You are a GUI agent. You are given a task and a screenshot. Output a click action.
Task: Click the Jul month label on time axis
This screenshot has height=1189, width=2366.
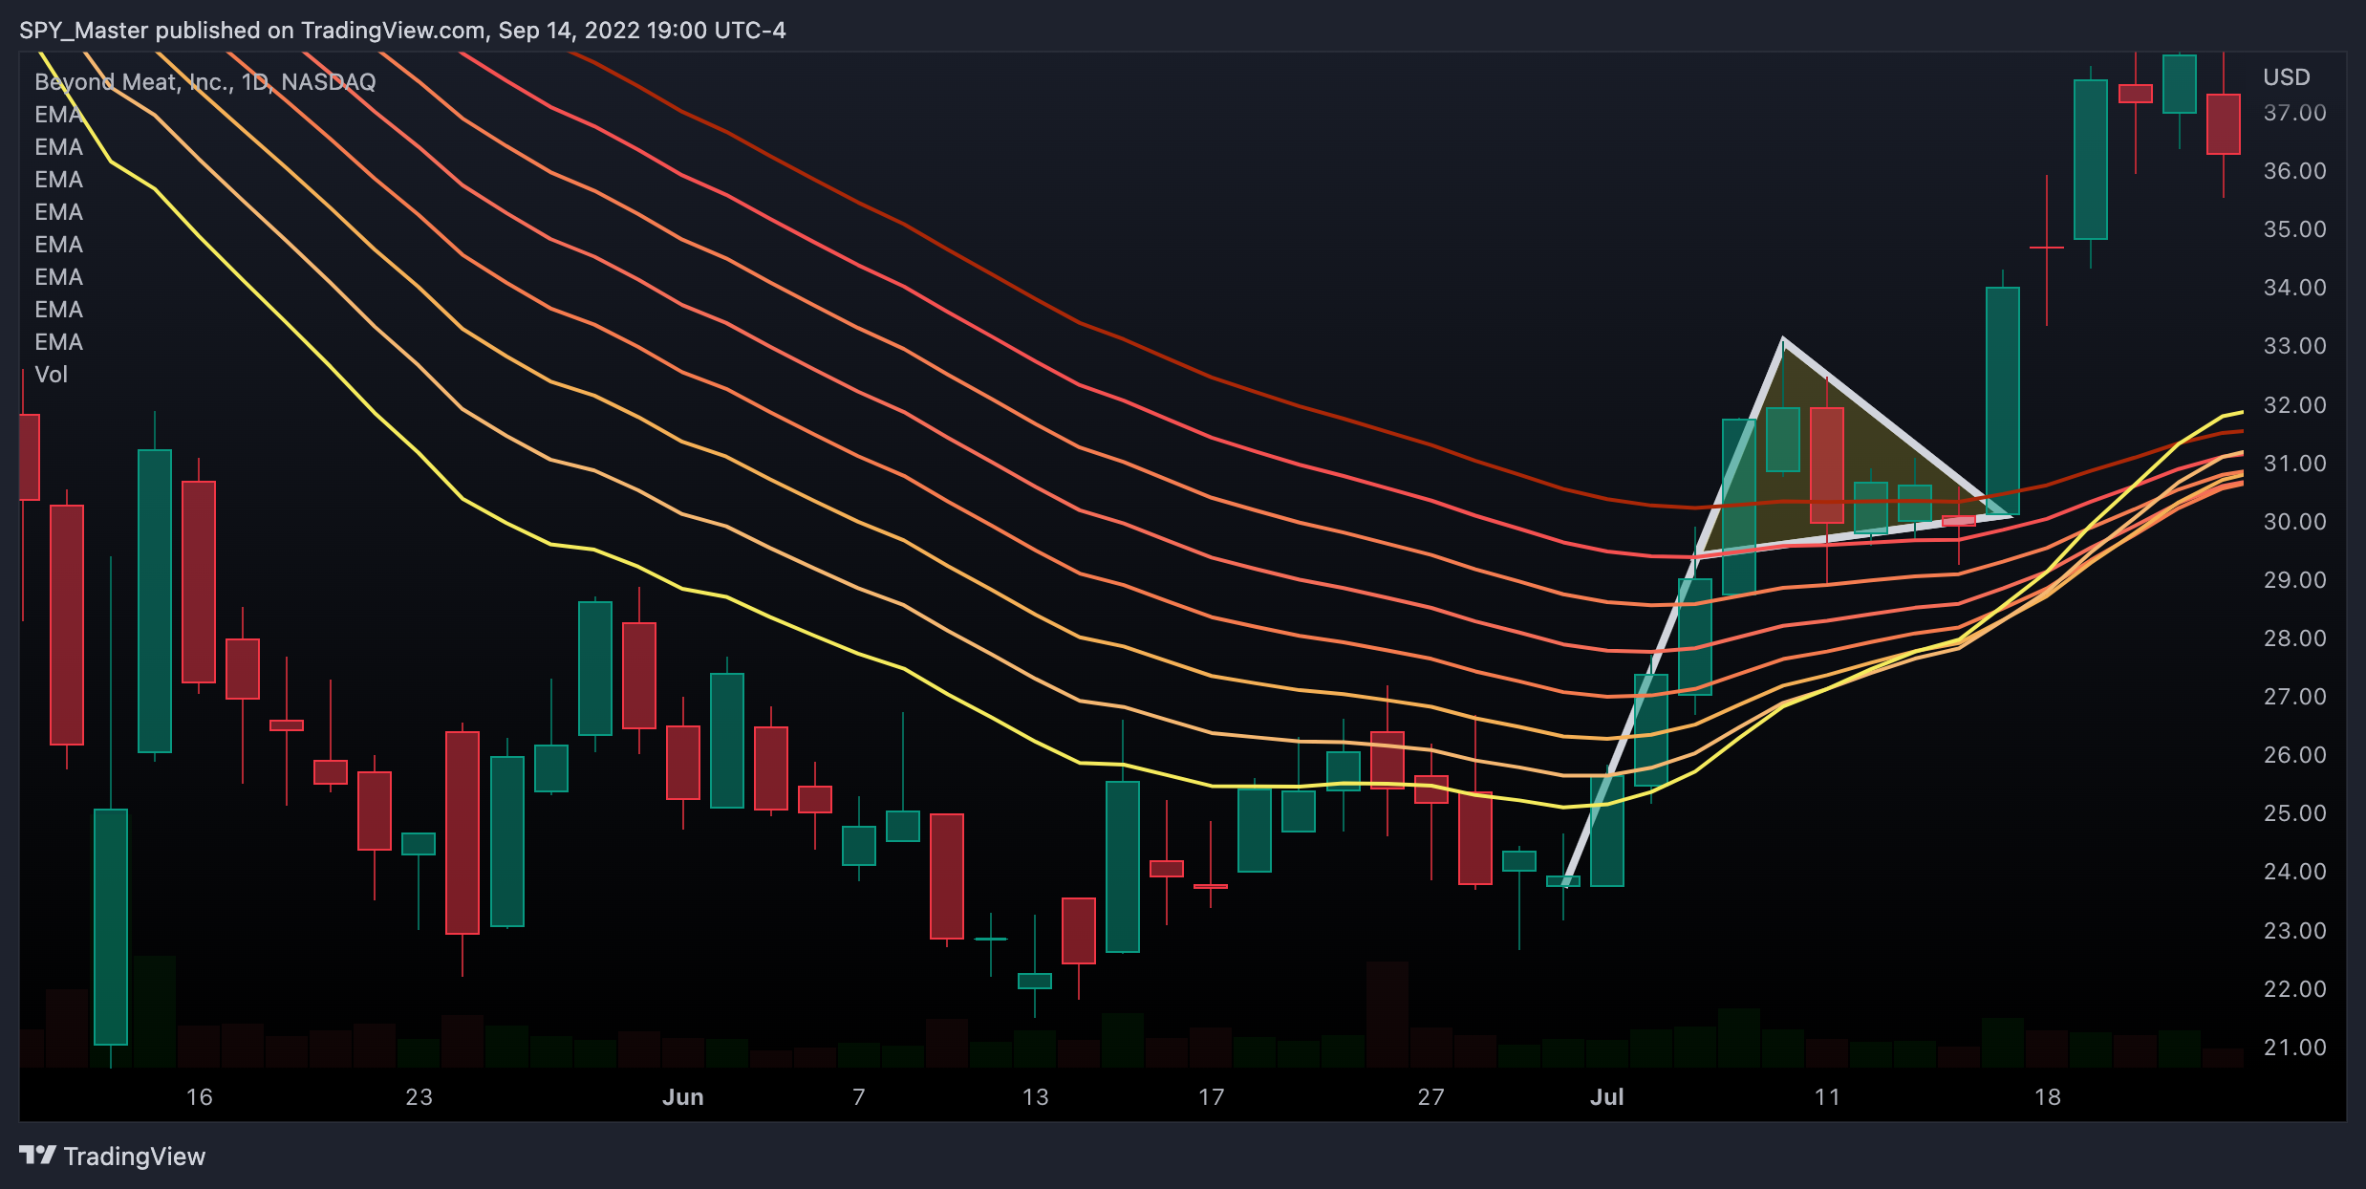[x=1607, y=1097]
